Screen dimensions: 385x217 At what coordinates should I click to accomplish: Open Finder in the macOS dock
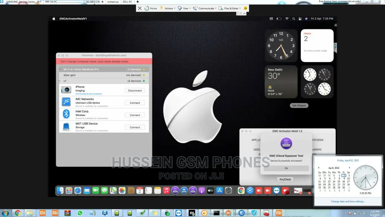click(60, 190)
